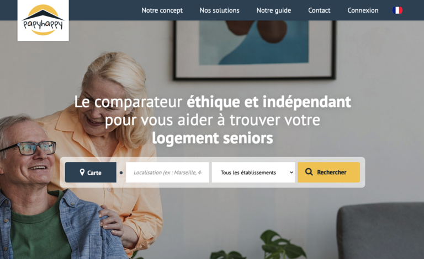Click the map pin icon on Carte
This screenshot has height=259, width=424.
point(82,172)
